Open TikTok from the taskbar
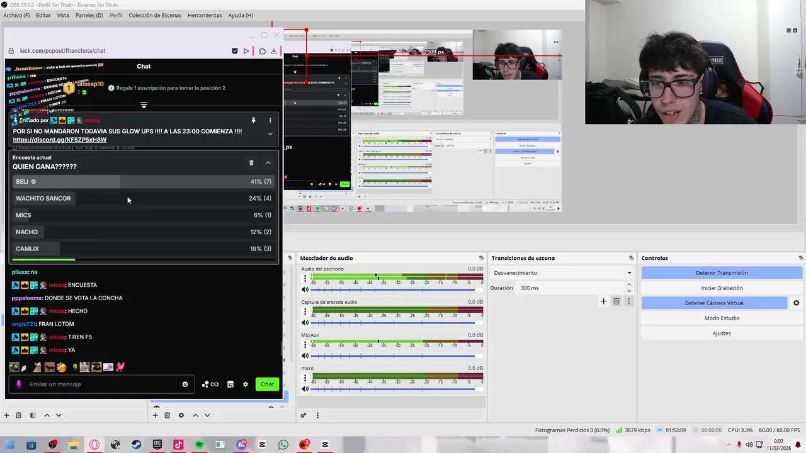The image size is (806, 453). (x=178, y=445)
